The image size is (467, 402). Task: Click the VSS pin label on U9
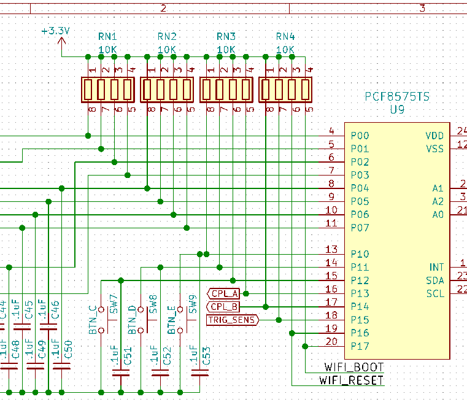coord(434,149)
